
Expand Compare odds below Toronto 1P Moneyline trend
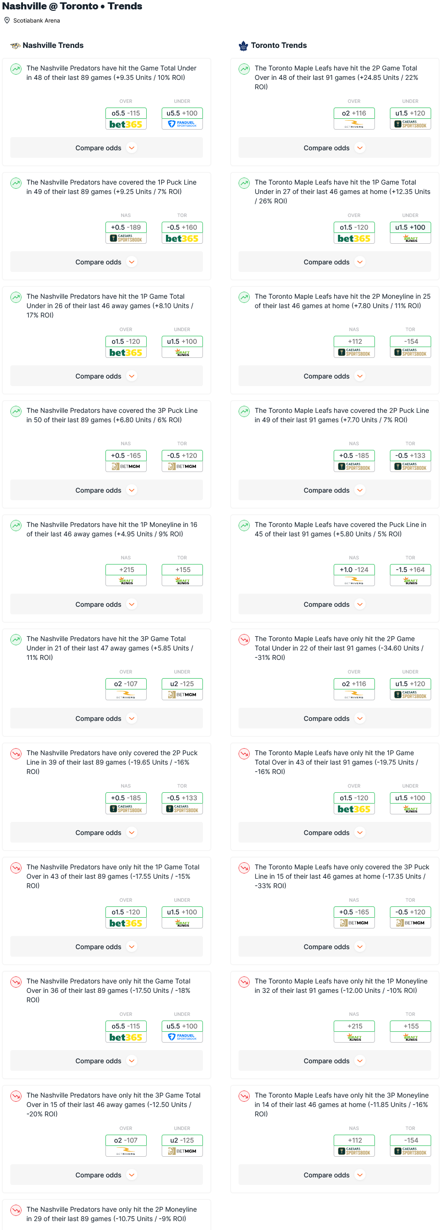[x=334, y=1061]
